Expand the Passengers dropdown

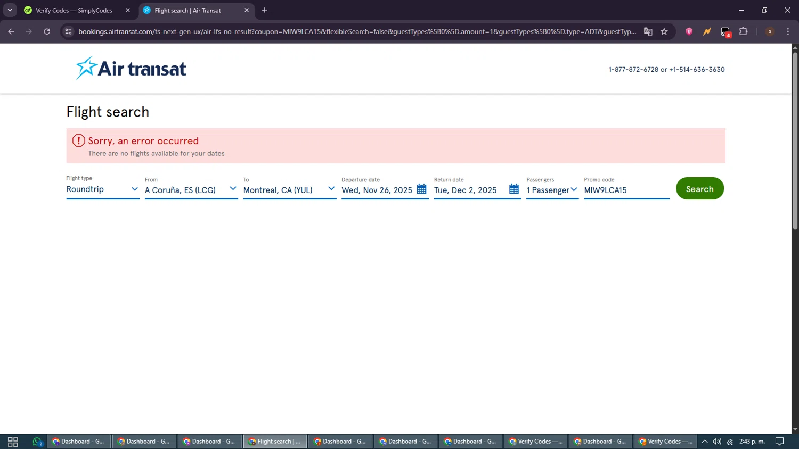tap(552, 189)
